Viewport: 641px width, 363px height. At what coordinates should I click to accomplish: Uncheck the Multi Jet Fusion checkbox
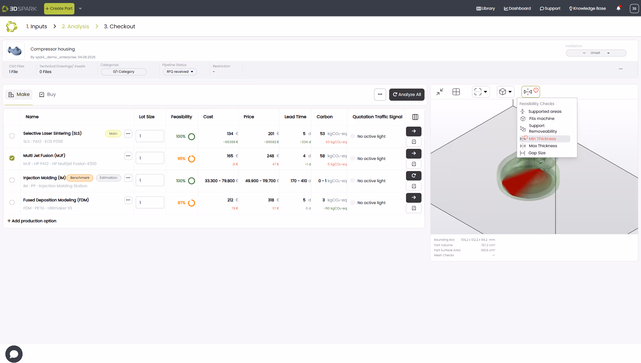coord(12,158)
